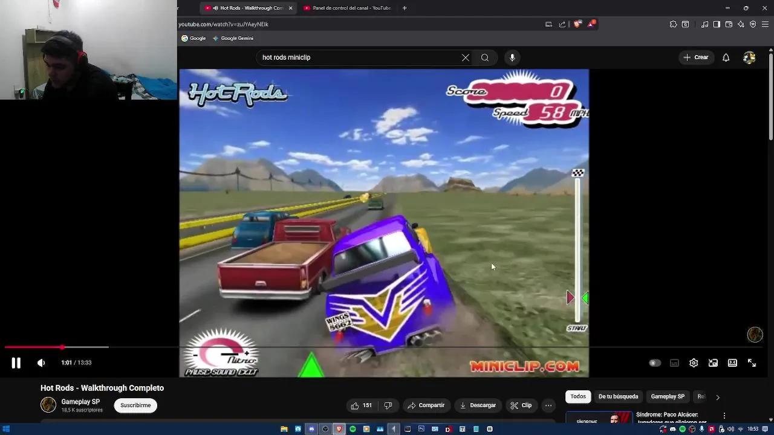The width and height of the screenshot is (774, 435).
Task: Click the share page icon in address bar
Action: tap(562, 24)
